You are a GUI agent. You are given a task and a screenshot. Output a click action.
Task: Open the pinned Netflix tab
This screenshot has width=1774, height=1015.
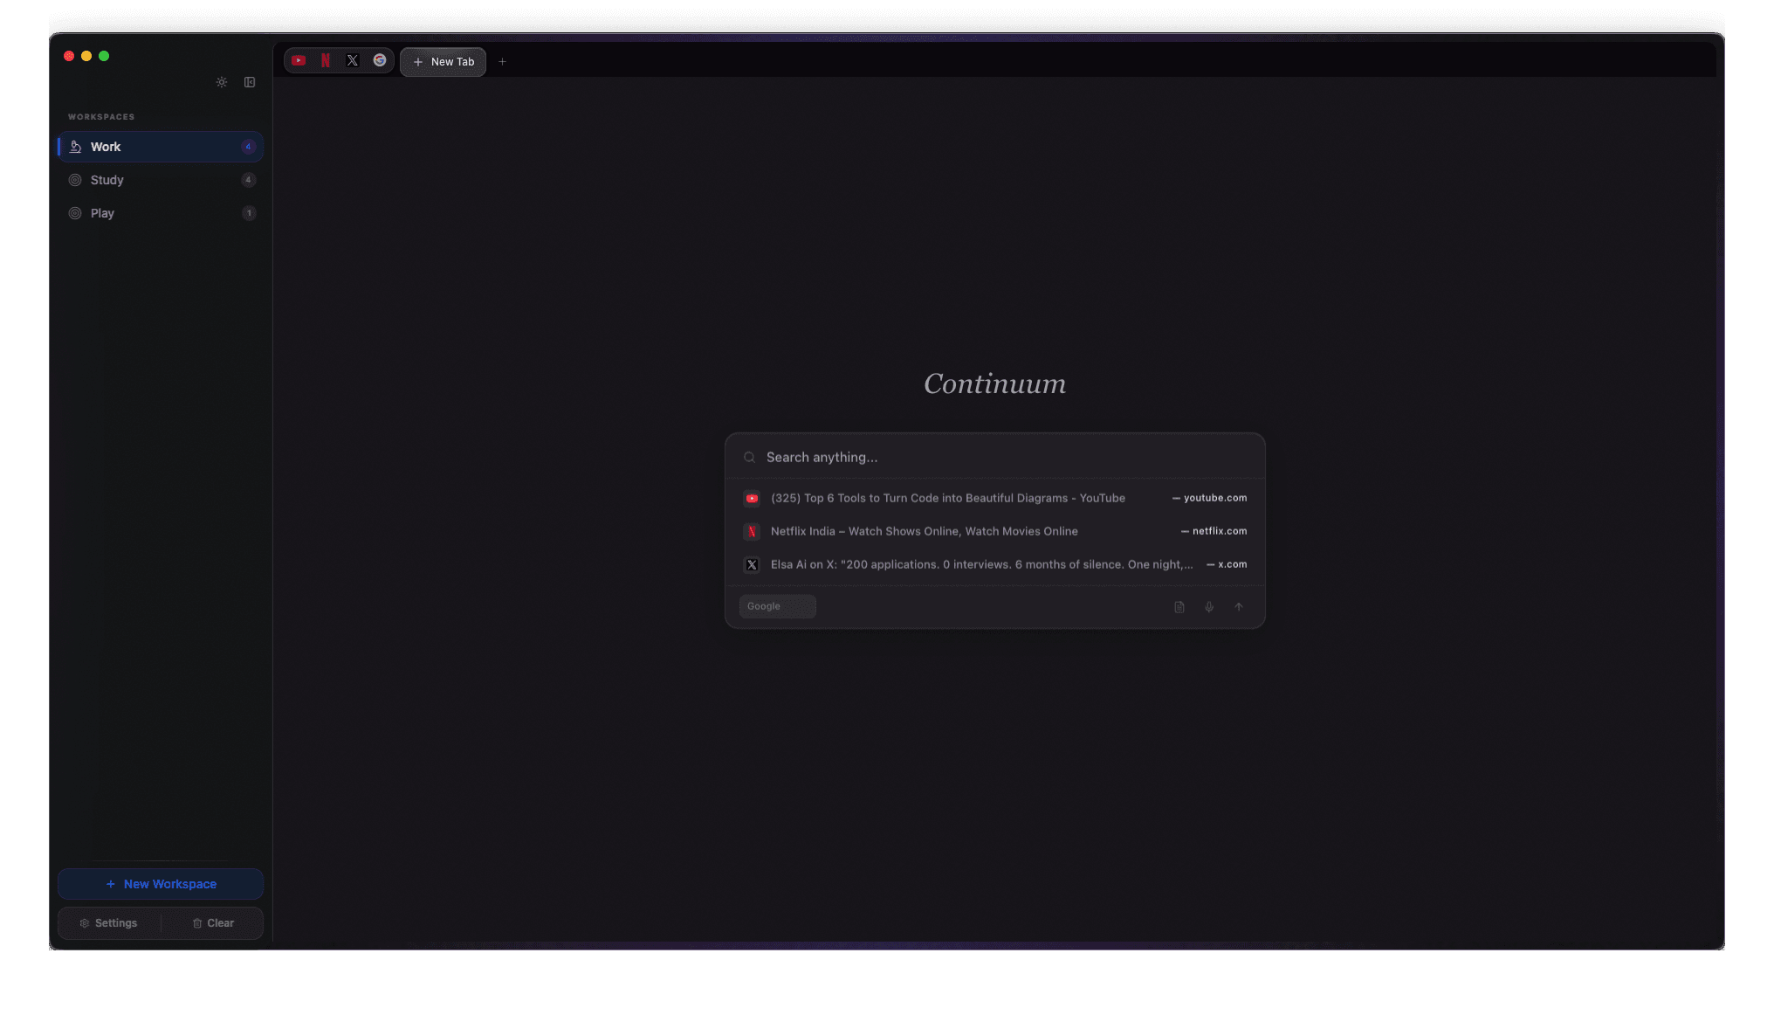click(326, 60)
